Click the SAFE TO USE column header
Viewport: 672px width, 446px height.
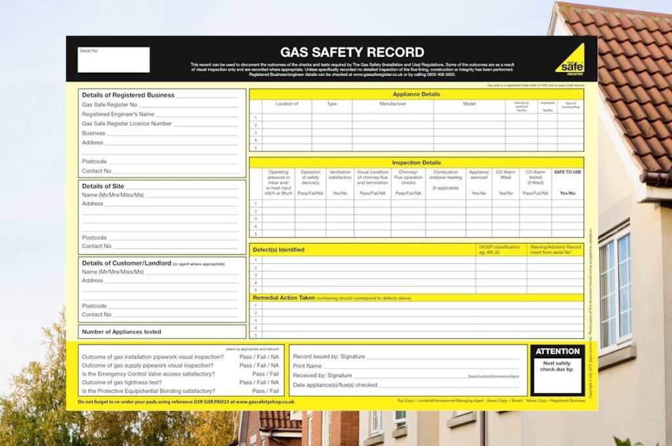568,183
